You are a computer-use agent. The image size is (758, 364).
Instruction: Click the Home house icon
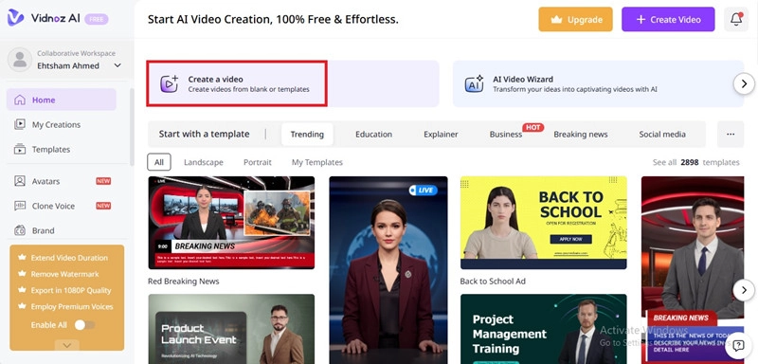[20, 100]
